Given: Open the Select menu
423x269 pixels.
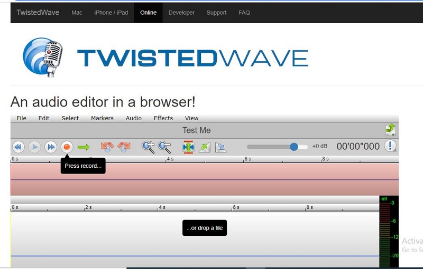Looking at the screenshot, I should point(70,118).
